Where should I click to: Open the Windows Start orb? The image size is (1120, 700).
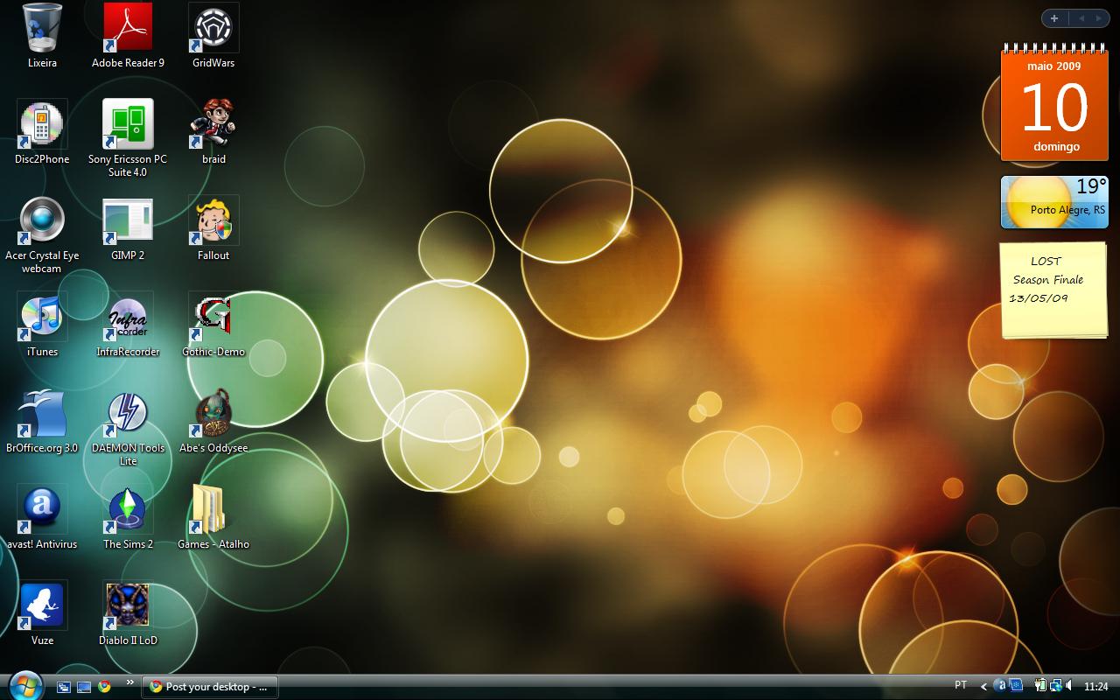(x=24, y=685)
